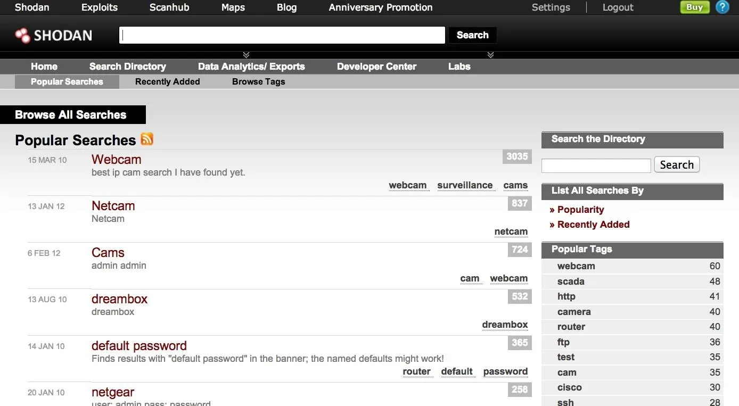Click the cam tag under Cams entry

point(470,278)
